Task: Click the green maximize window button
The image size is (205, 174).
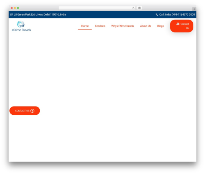Action: point(18,8)
